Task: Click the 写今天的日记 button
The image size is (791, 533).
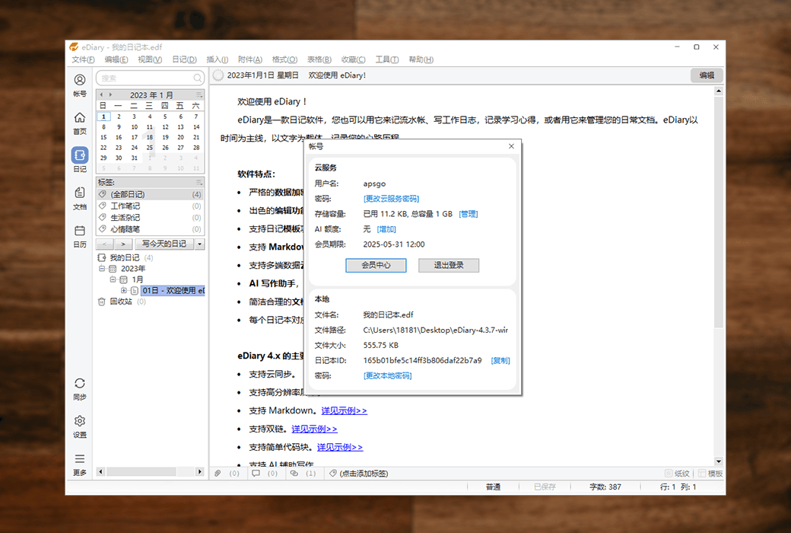Action: [164, 244]
